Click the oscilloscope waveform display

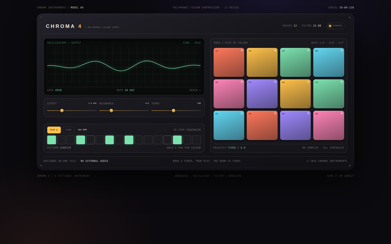(x=124, y=66)
